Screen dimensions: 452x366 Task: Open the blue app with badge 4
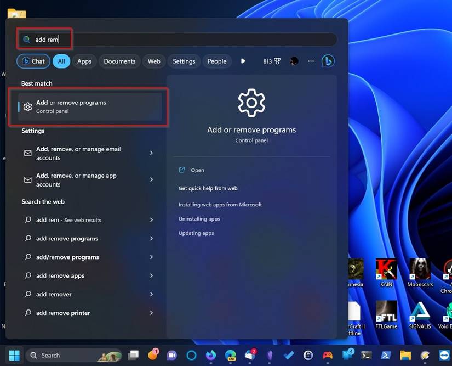(x=347, y=354)
